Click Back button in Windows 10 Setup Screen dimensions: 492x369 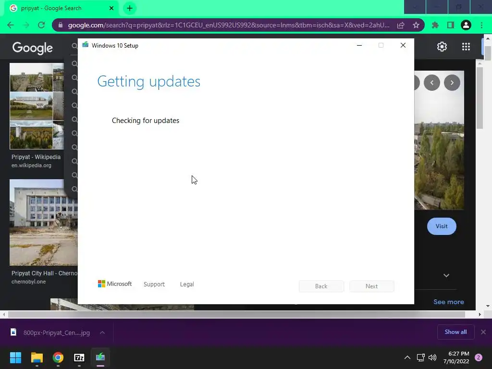(321, 286)
